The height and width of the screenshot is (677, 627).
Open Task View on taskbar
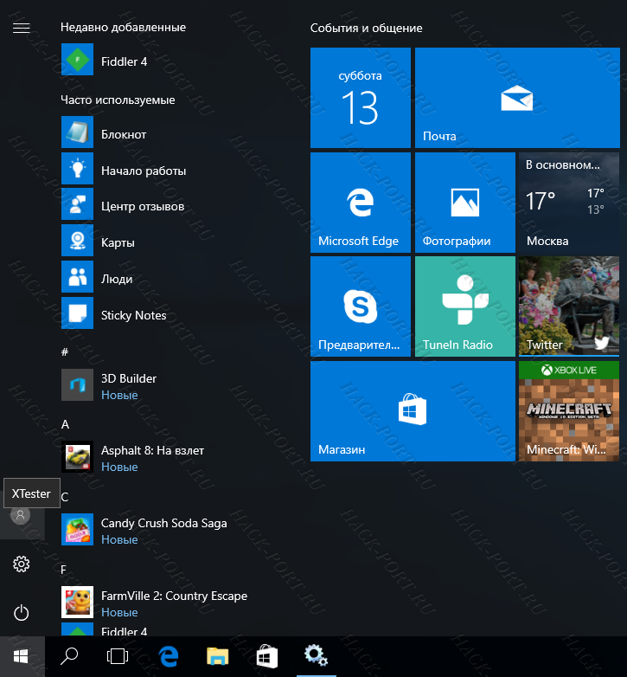click(x=118, y=657)
